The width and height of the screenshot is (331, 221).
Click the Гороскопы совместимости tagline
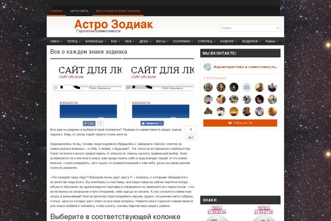98,31
